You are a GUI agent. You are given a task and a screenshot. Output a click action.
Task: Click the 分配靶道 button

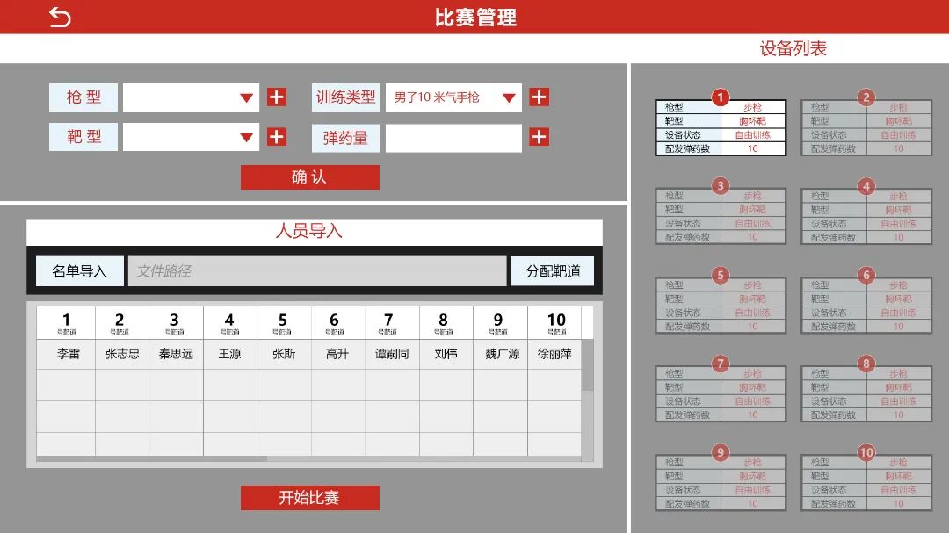coord(553,270)
